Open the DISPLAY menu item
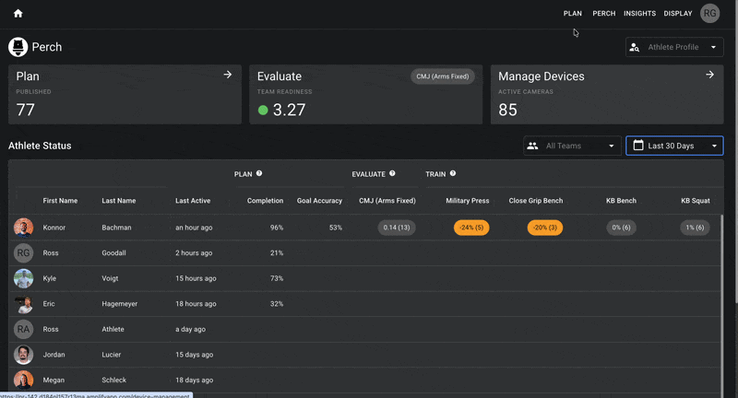This screenshot has width=738, height=398. tap(678, 13)
